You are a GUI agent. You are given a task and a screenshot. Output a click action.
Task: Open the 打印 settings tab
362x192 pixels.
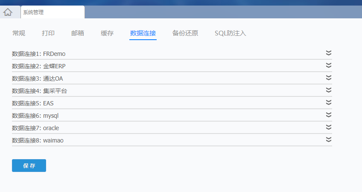click(48, 33)
